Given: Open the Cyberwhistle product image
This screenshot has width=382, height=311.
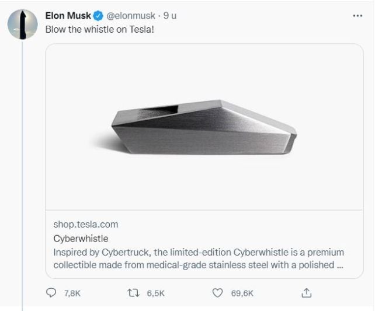Looking at the screenshot, I should click(x=204, y=127).
